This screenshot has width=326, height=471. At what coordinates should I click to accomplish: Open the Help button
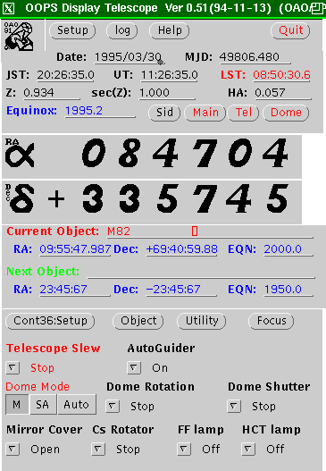170,30
